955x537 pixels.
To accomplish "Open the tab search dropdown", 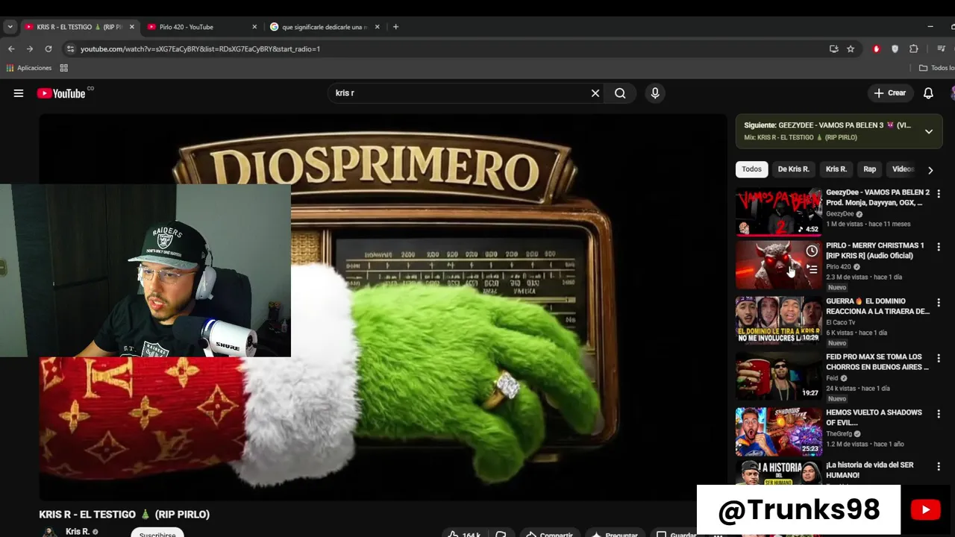I will 10,27.
